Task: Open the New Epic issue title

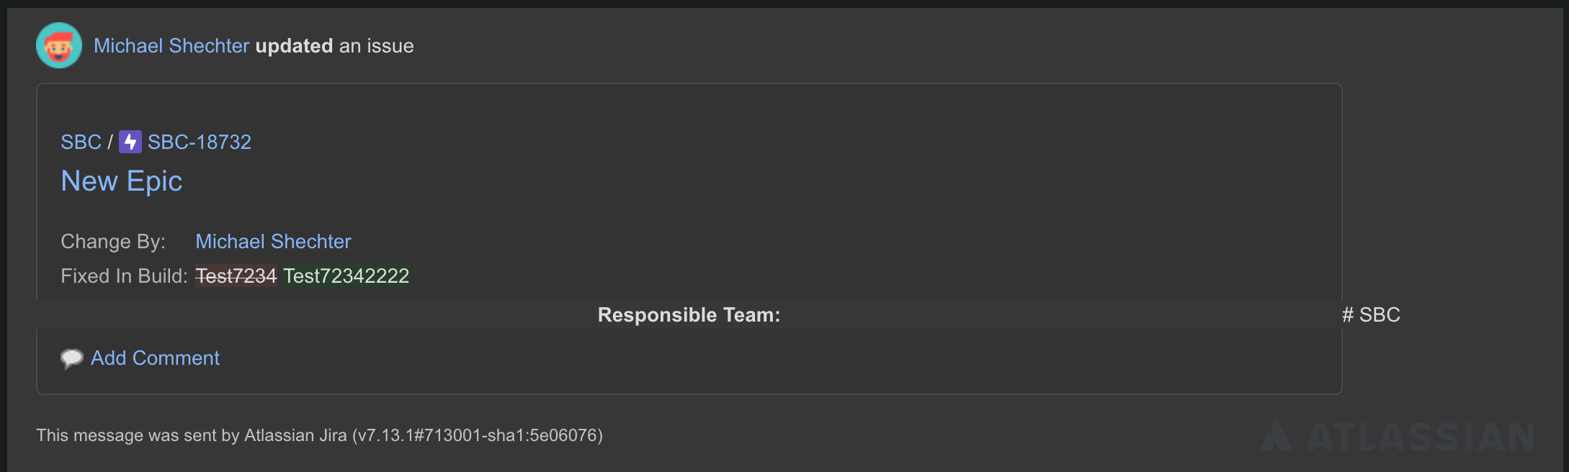Action: [122, 181]
